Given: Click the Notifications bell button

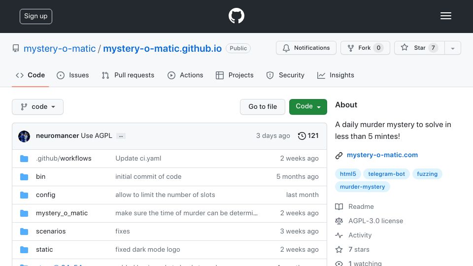Looking at the screenshot, I should tap(306, 48).
